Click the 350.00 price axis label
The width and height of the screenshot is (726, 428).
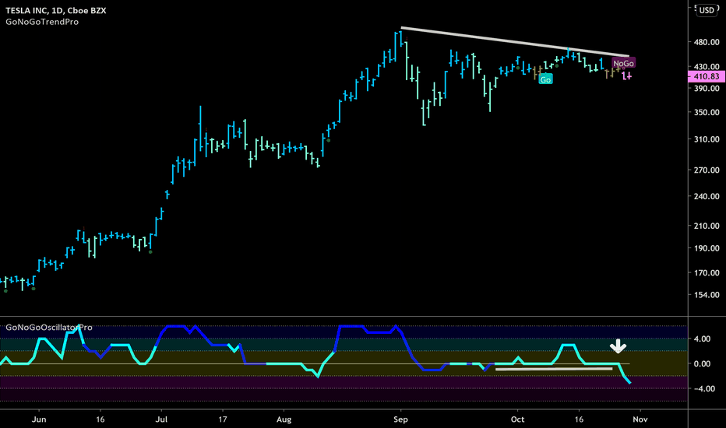(x=706, y=112)
